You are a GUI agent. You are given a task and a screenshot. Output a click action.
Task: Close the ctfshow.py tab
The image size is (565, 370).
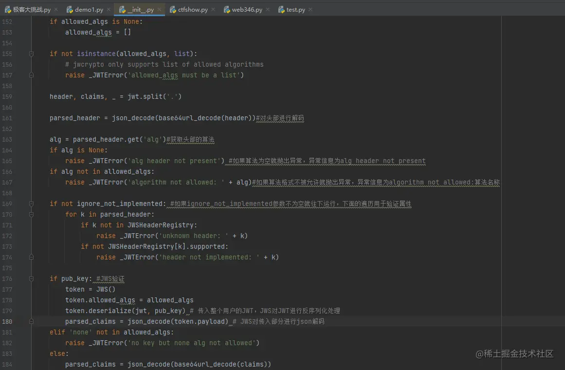tap(213, 9)
